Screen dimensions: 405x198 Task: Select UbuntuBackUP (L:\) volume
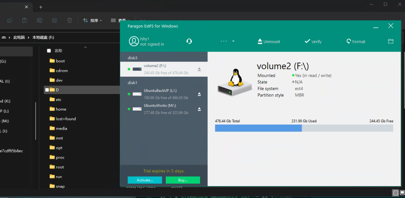164,94
